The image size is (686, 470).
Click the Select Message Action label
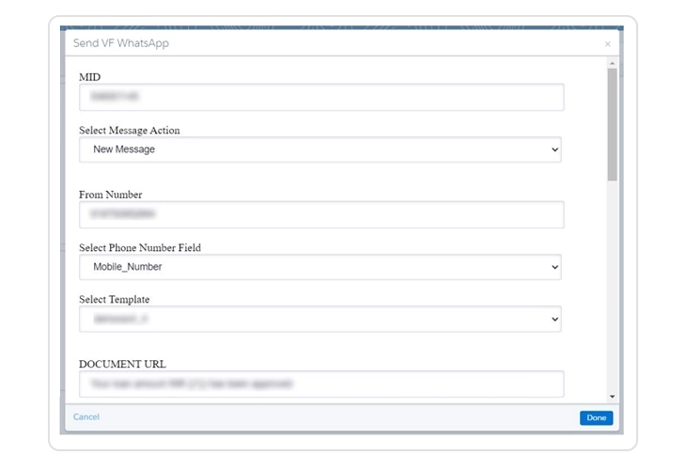130,130
